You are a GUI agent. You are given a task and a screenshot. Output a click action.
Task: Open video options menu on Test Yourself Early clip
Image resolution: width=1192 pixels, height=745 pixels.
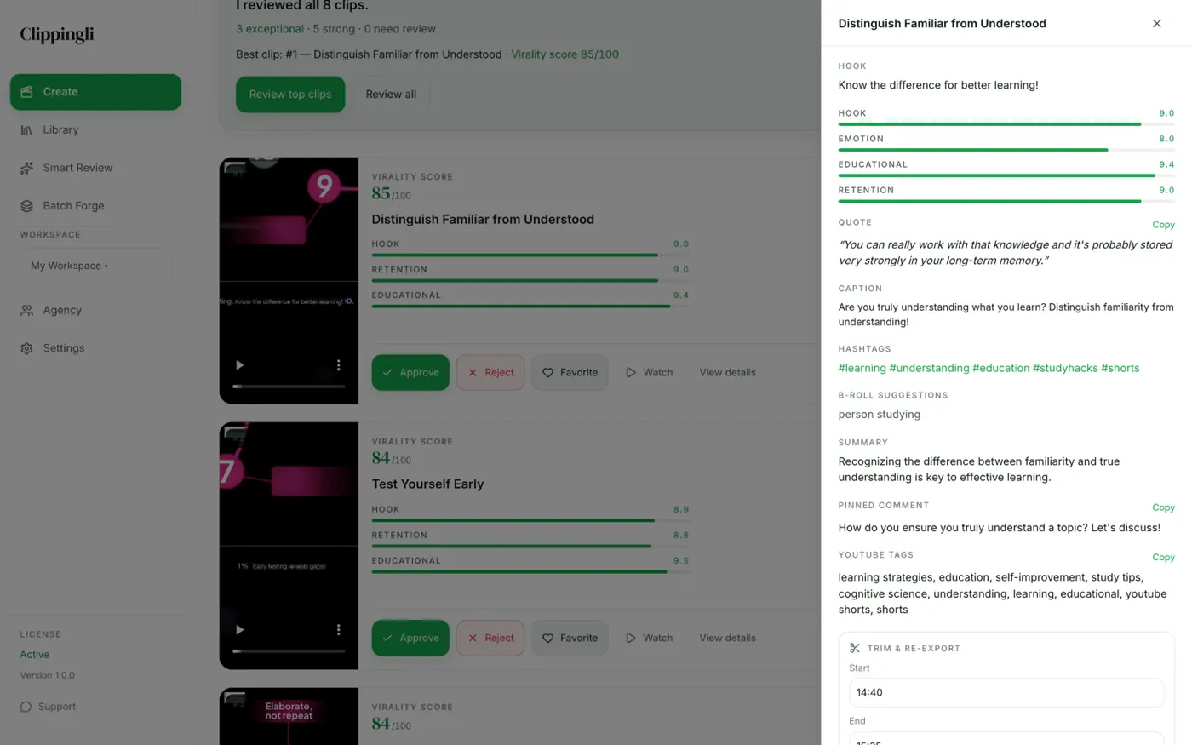point(338,630)
